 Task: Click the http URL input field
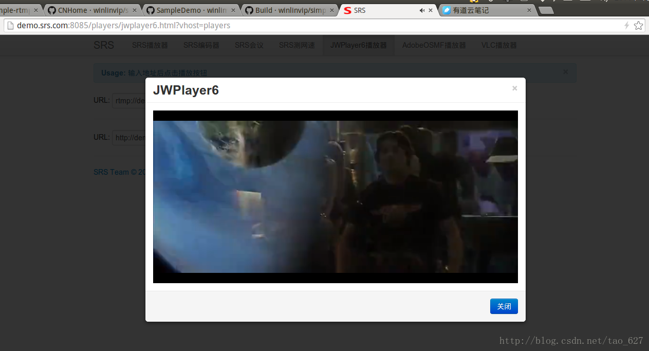tap(129, 138)
